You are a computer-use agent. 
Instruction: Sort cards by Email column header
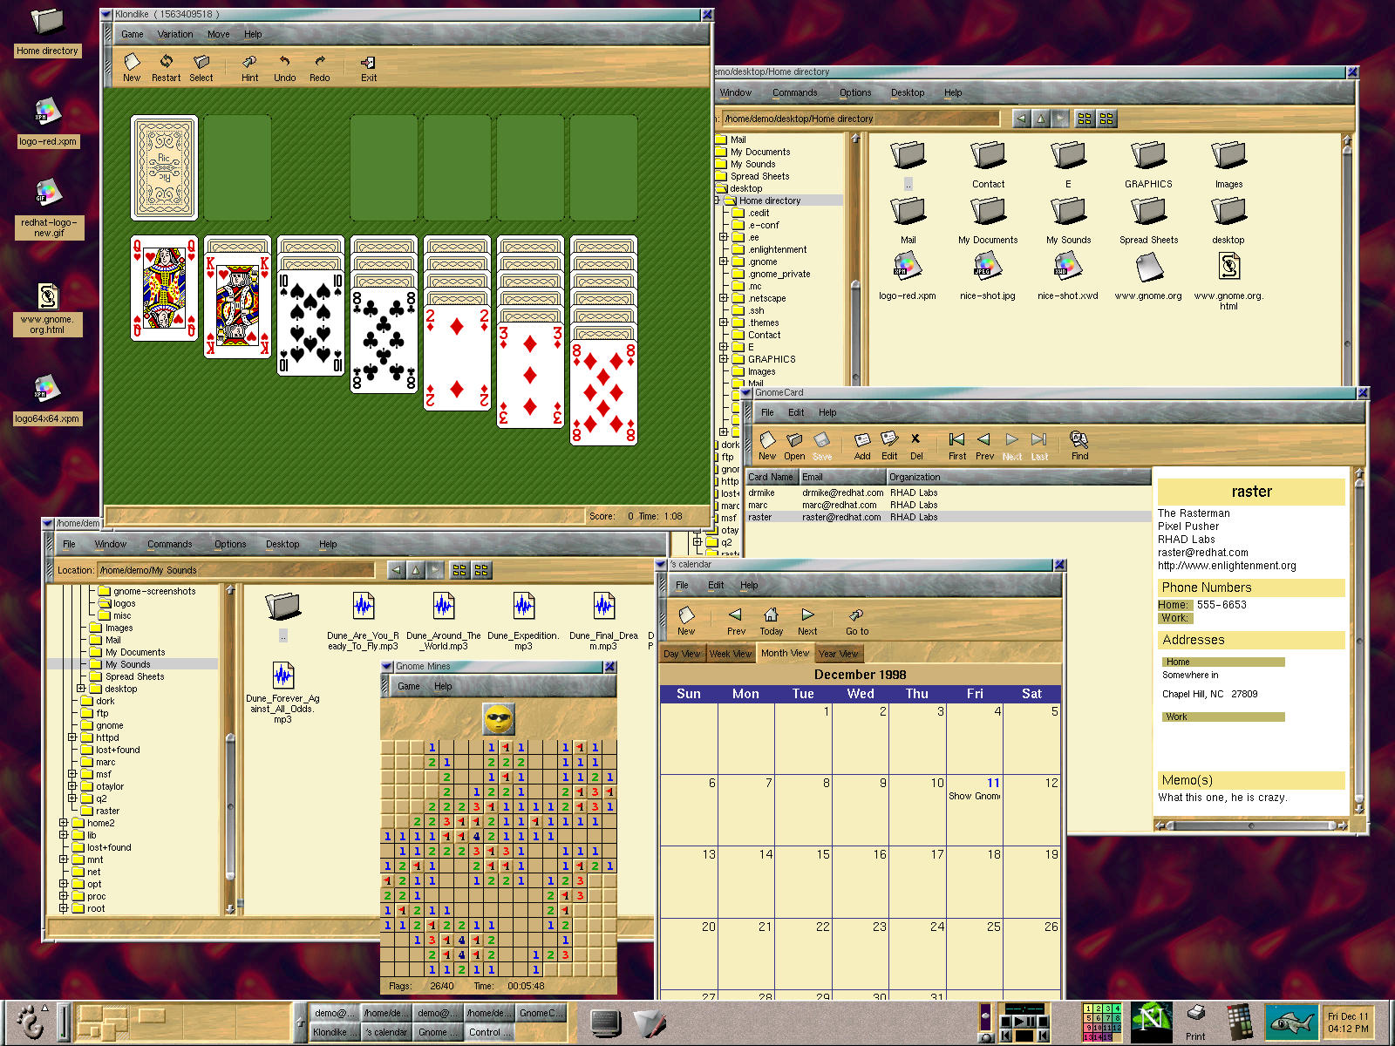click(x=842, y=477)
